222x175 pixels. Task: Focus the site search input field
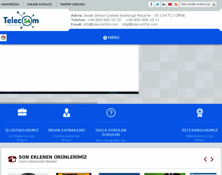(195, 4)
